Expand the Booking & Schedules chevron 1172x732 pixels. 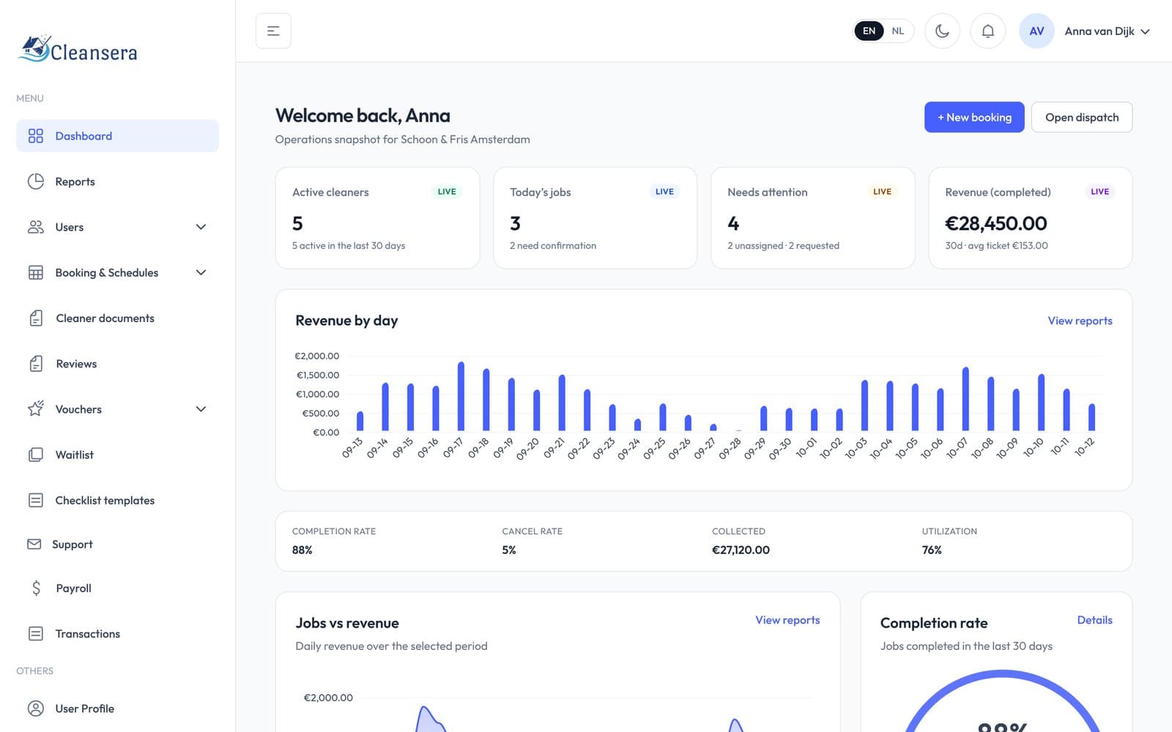(201, 272)
